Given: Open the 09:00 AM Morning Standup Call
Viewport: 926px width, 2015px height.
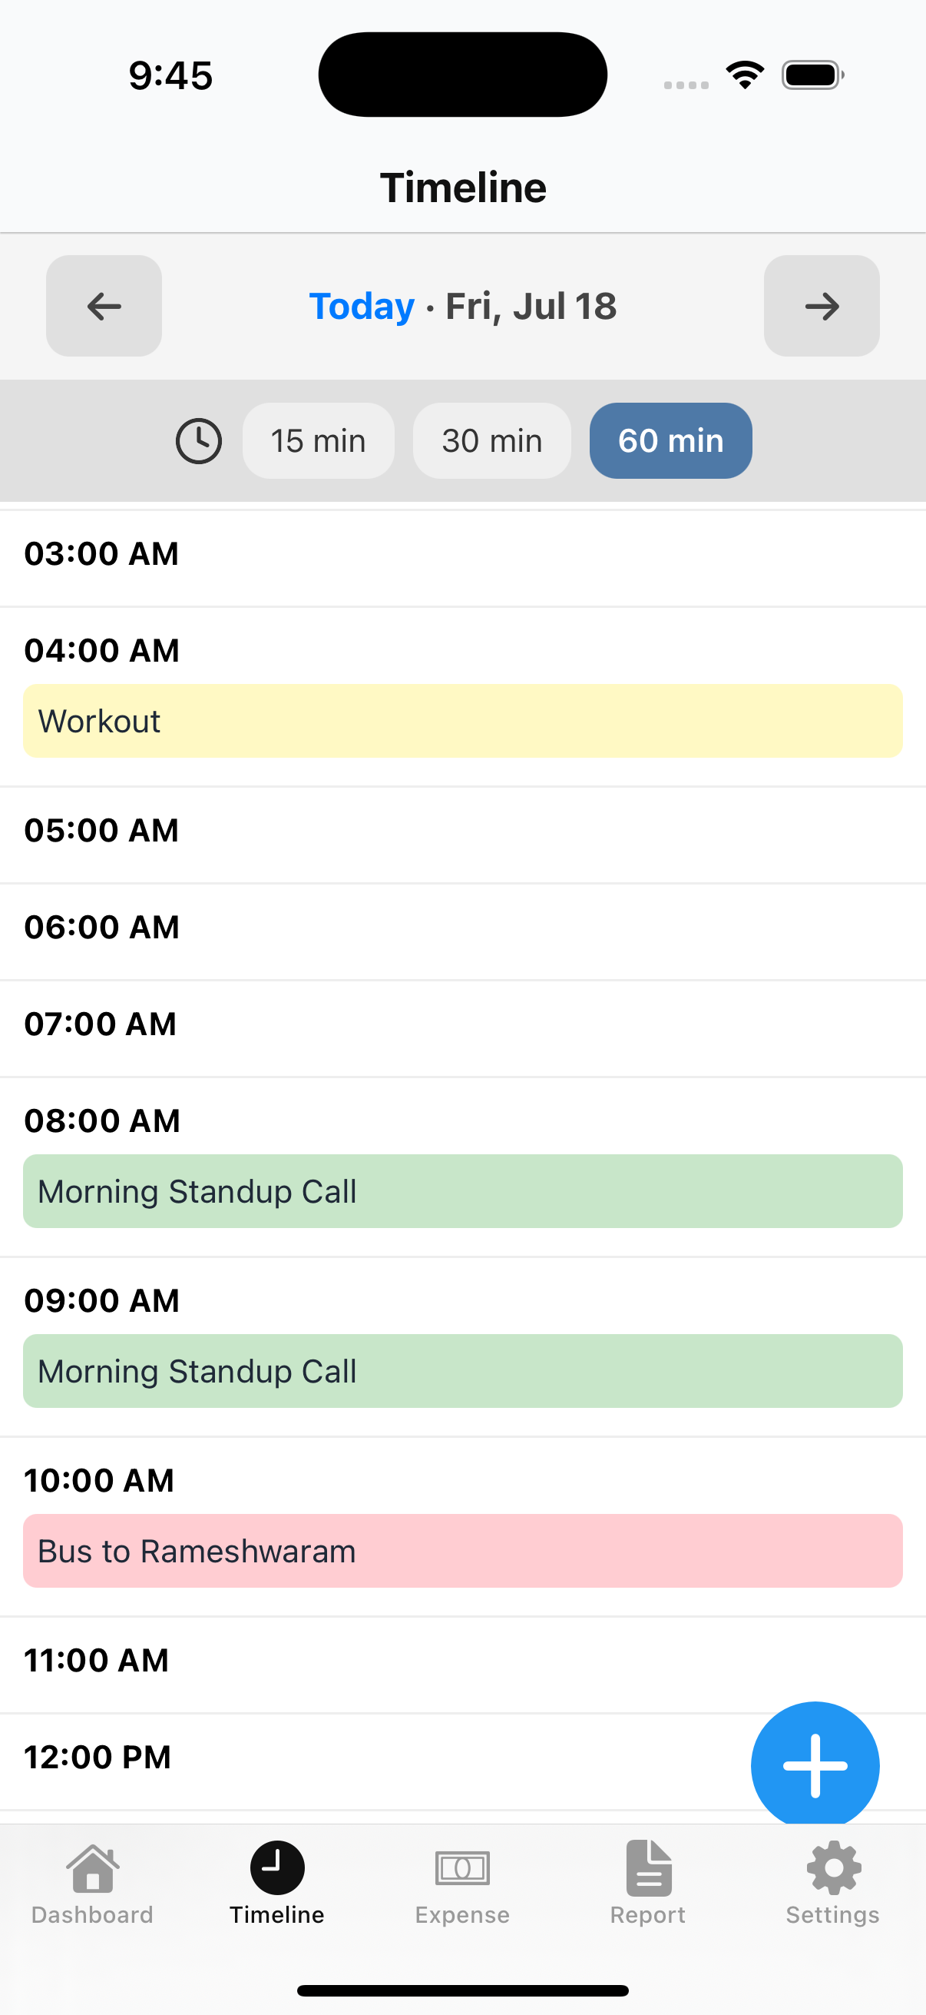Looking at the screenshot, I should pyautogui.click(x=462, y=1371).
